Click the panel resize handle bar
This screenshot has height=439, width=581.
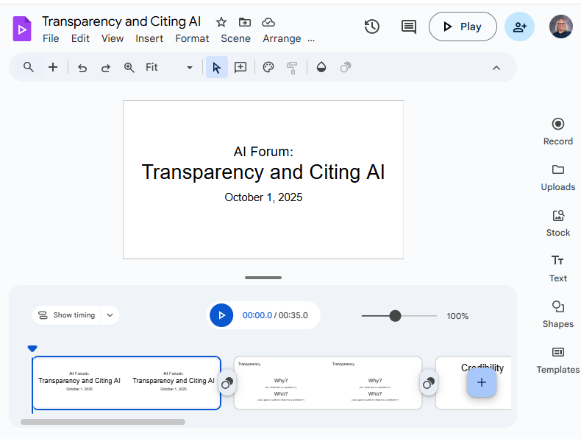263,278
